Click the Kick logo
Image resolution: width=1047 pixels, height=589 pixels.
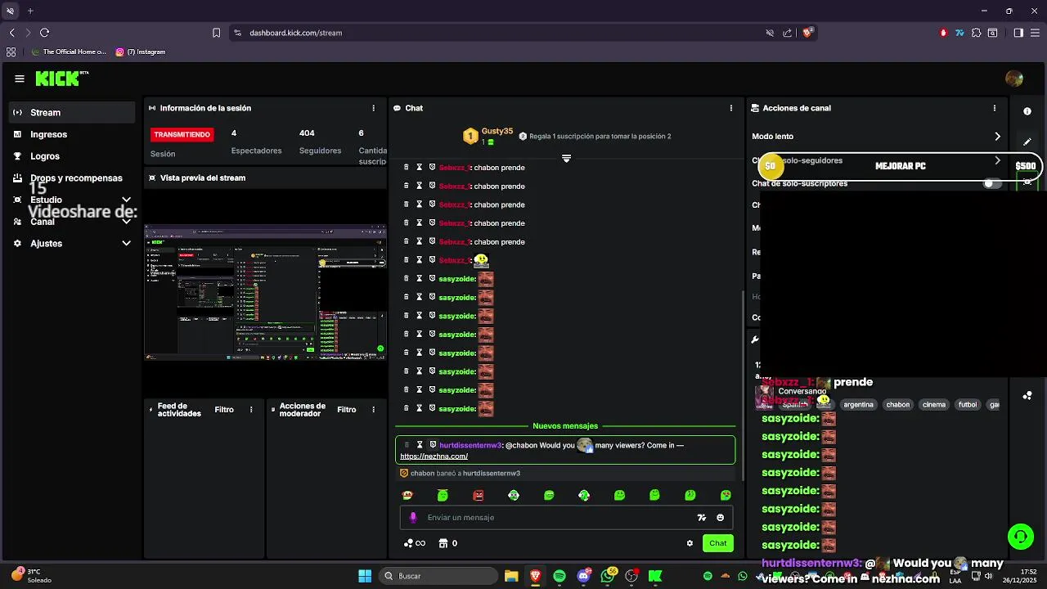point(61,79)
